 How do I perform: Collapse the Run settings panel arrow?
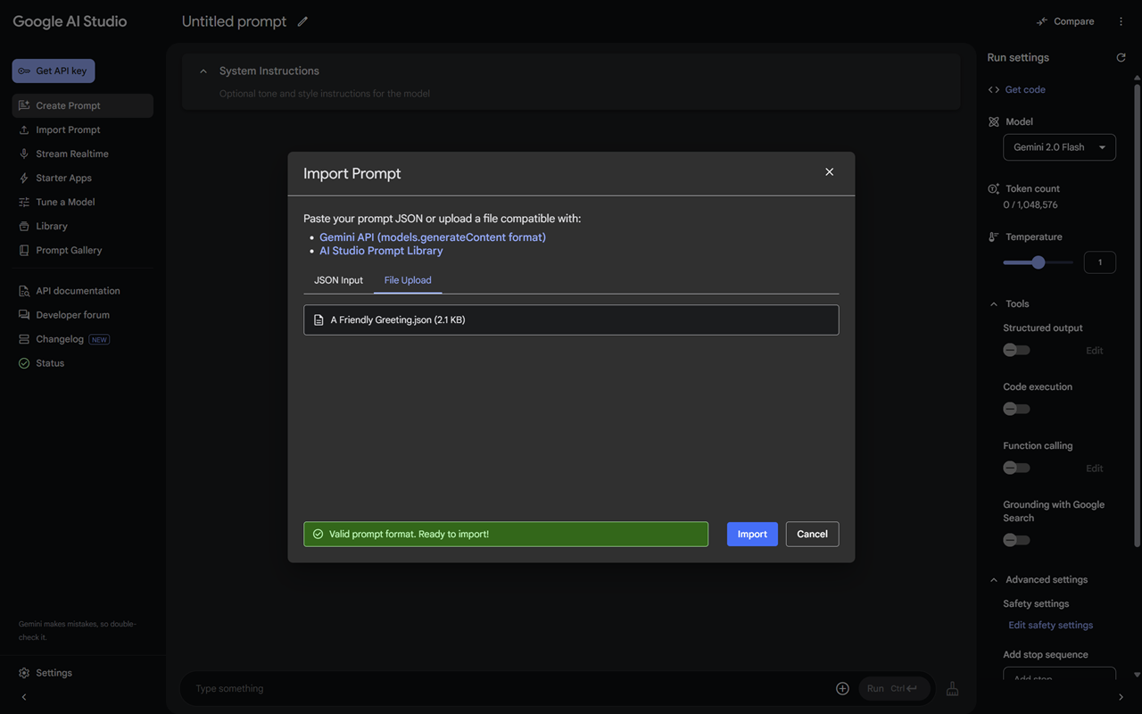pyautogui.click(x=1121, y=697)
